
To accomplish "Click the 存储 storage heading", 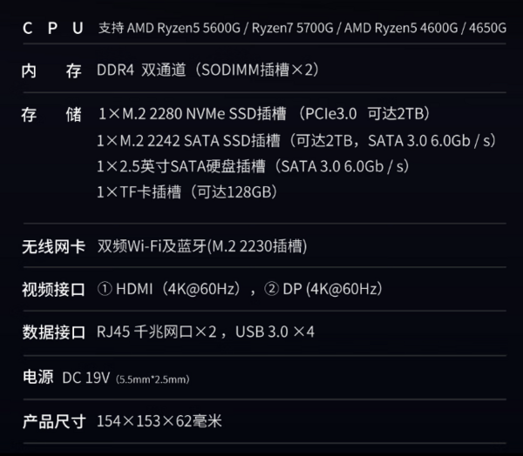I will tap(51, 115).
